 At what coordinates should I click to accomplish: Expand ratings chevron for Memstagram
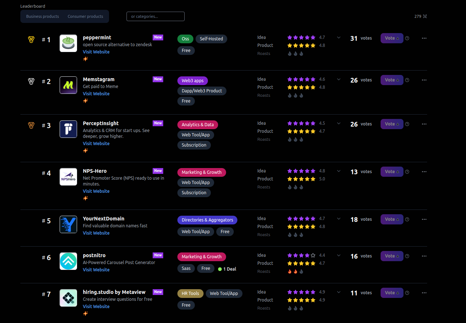339,79
